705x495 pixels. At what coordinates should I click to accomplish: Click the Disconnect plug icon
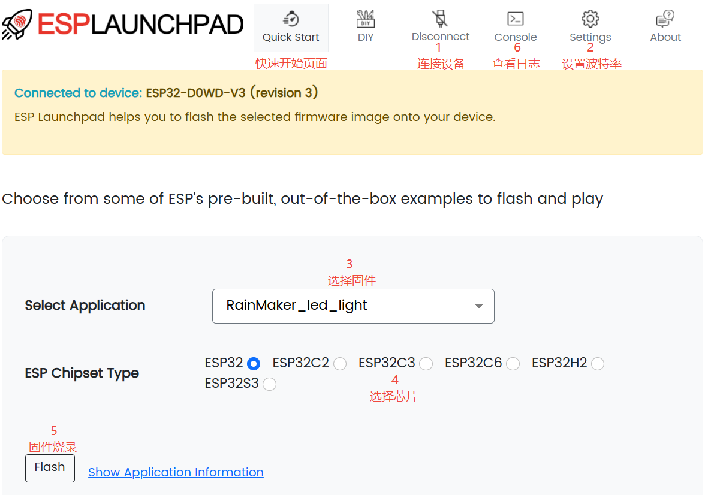pyautogui.click(x=441, y=19)
